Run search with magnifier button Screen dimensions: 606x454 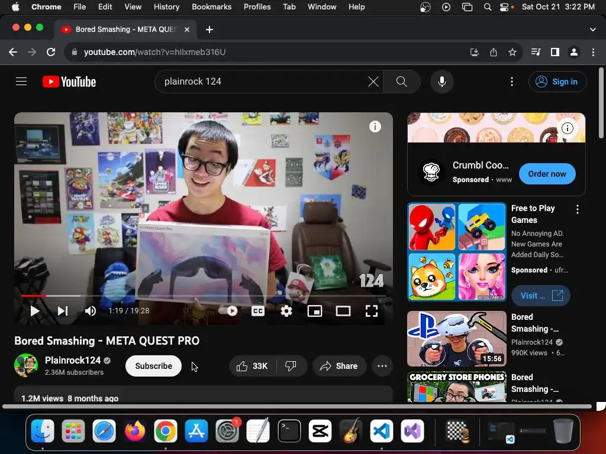pos(402,82)
